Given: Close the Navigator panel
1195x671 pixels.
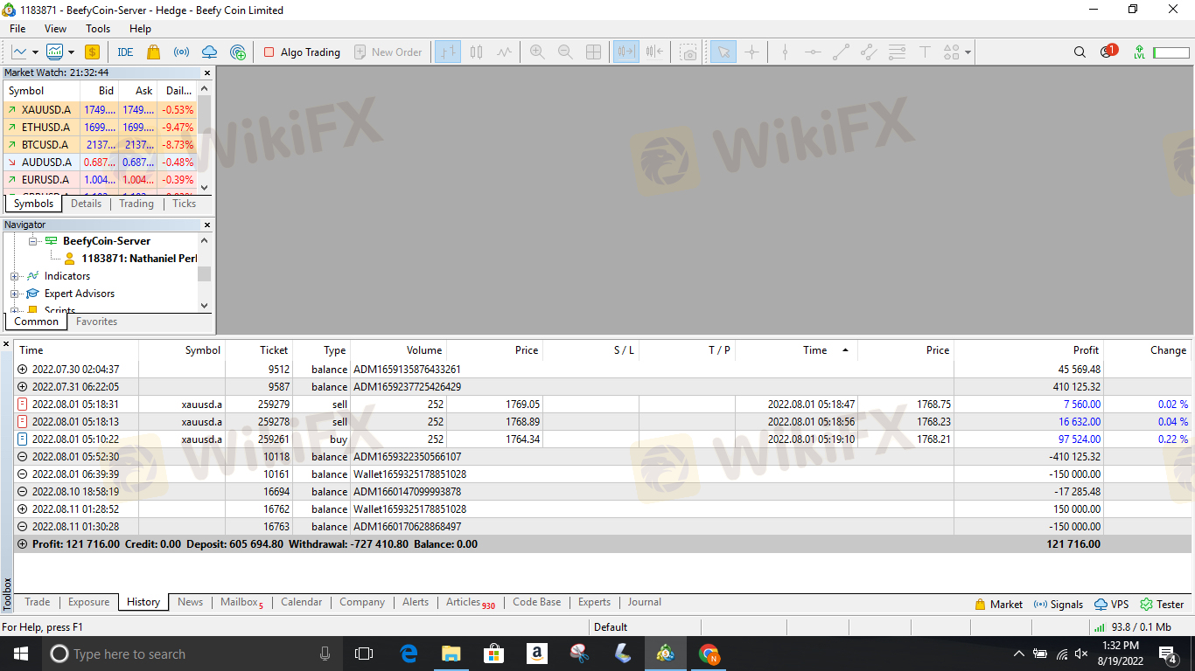Looking at the screenshot, I should pyautogui.click(x=207, y=225).
